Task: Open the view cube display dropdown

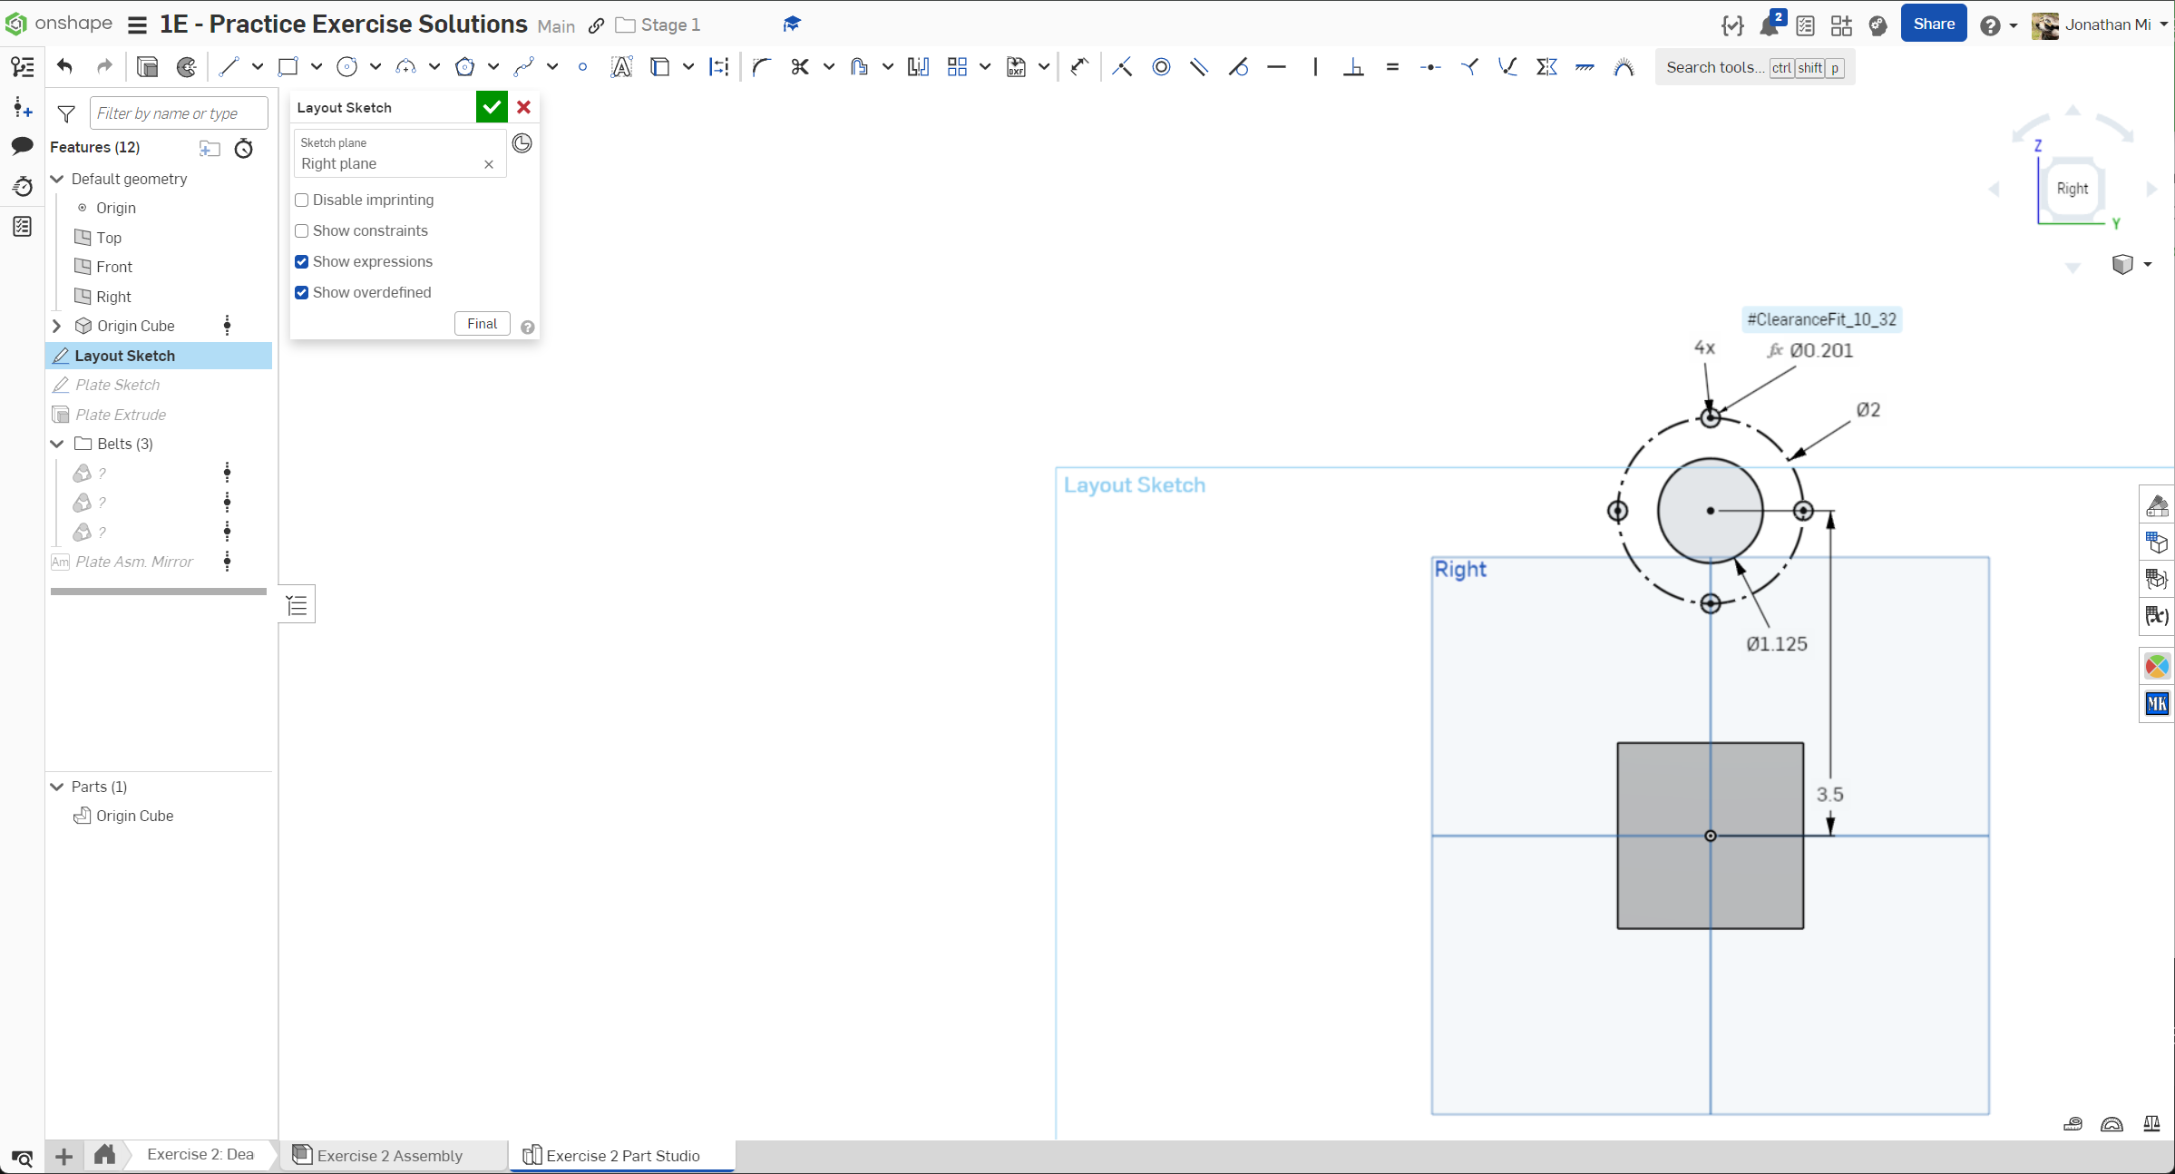Action: click(2147, 264)
